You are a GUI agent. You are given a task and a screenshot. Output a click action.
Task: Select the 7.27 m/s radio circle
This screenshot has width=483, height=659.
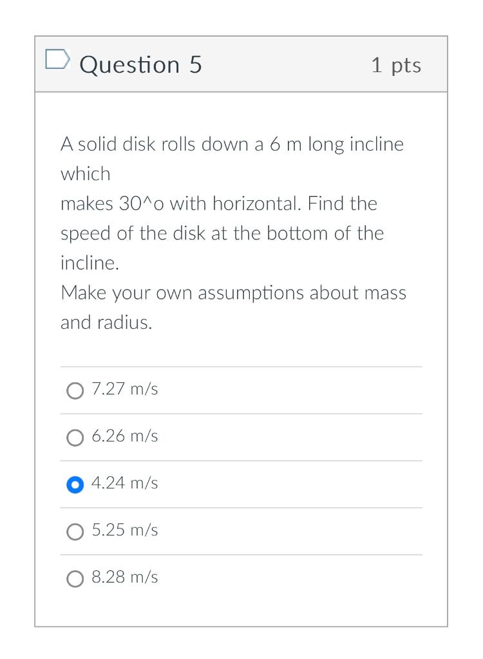[x=75, y=391]
